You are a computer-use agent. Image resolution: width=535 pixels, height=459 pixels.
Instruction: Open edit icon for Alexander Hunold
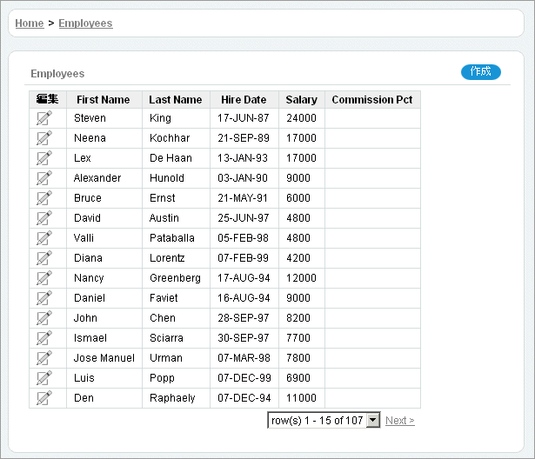(x=44, y=178)
